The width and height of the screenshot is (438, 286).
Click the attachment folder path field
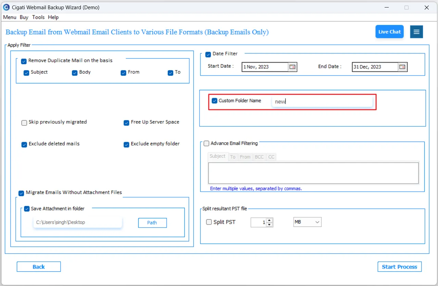78,222
